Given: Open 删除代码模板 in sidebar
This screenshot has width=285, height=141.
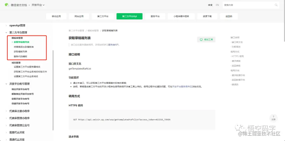Looking at the screenshot, I should (21, 56).
